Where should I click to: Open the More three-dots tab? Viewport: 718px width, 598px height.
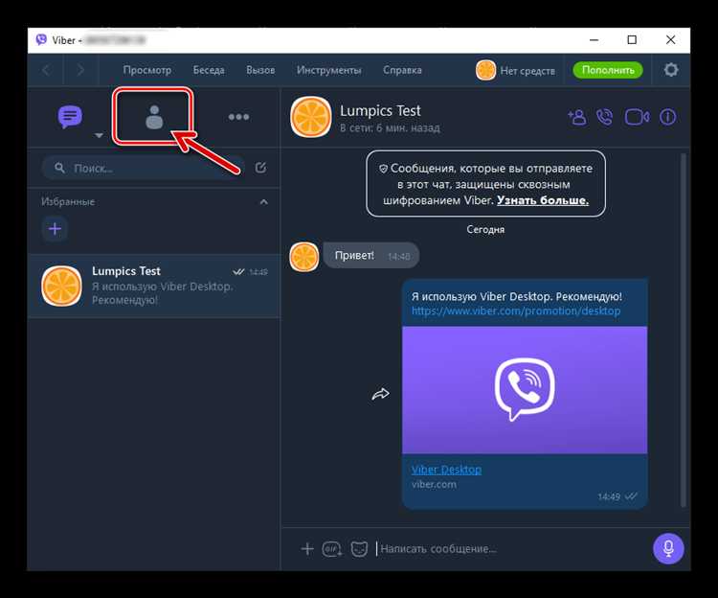pos(238,117)
